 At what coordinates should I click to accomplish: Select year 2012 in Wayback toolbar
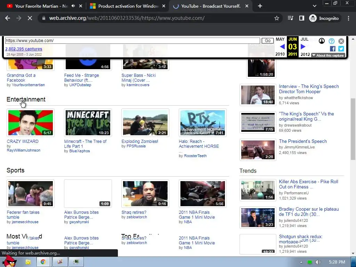coord(305,54)
